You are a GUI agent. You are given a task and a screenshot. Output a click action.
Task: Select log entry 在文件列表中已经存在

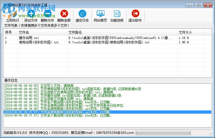(108, 105)
